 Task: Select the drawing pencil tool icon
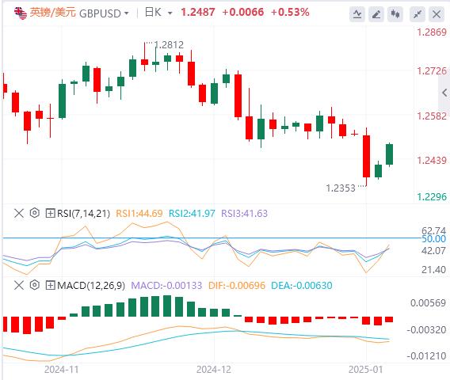click(x=376, y=13)
